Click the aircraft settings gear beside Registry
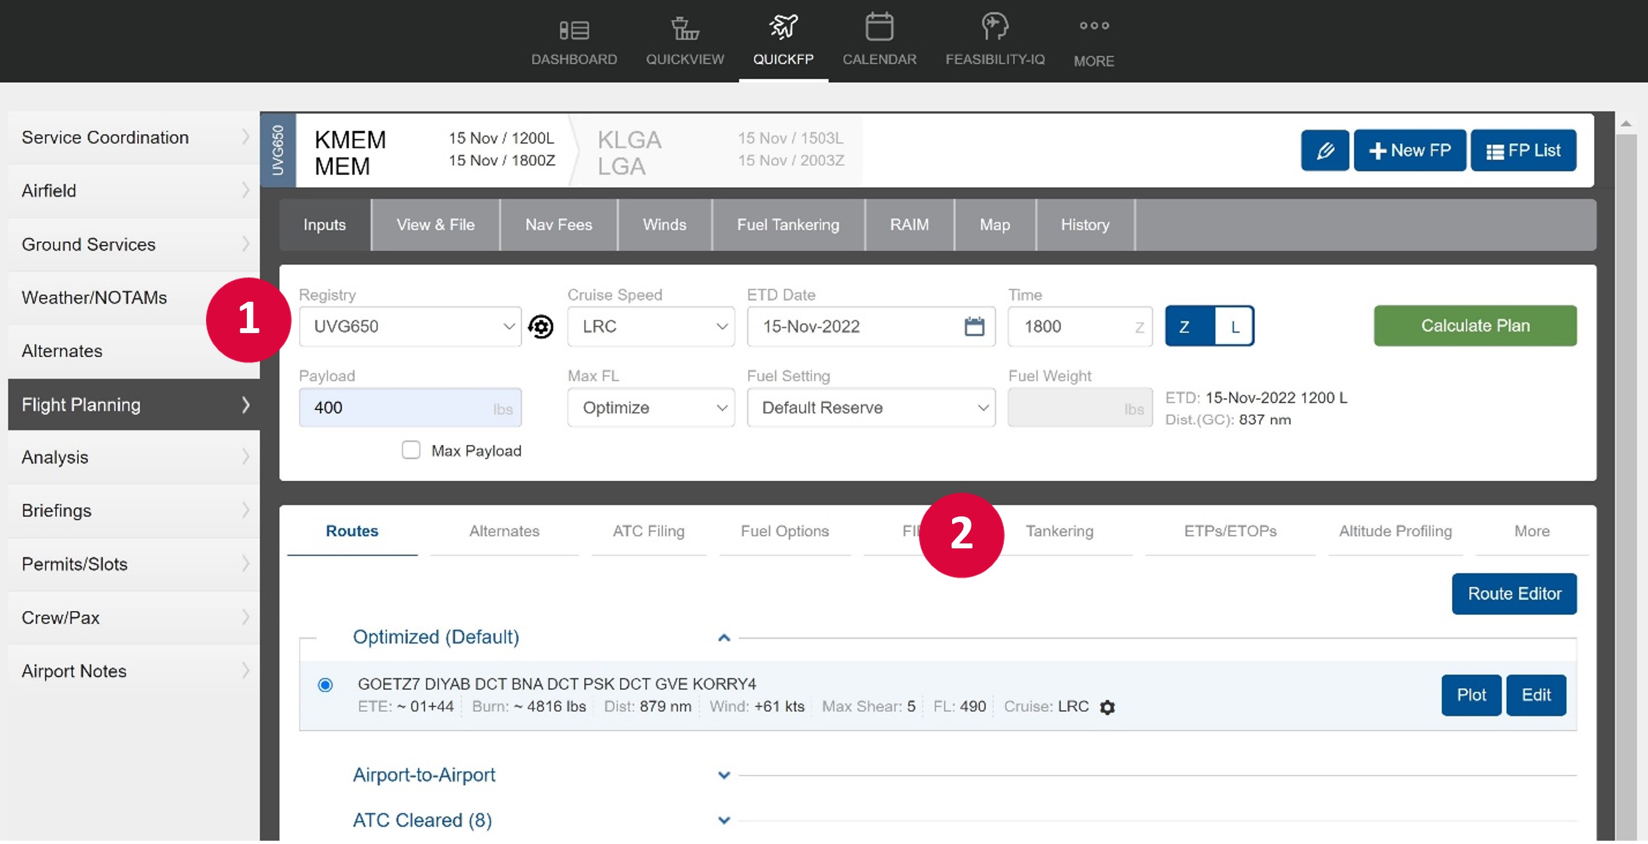This screenshot has height=844, width=1648. pos(541,326)
